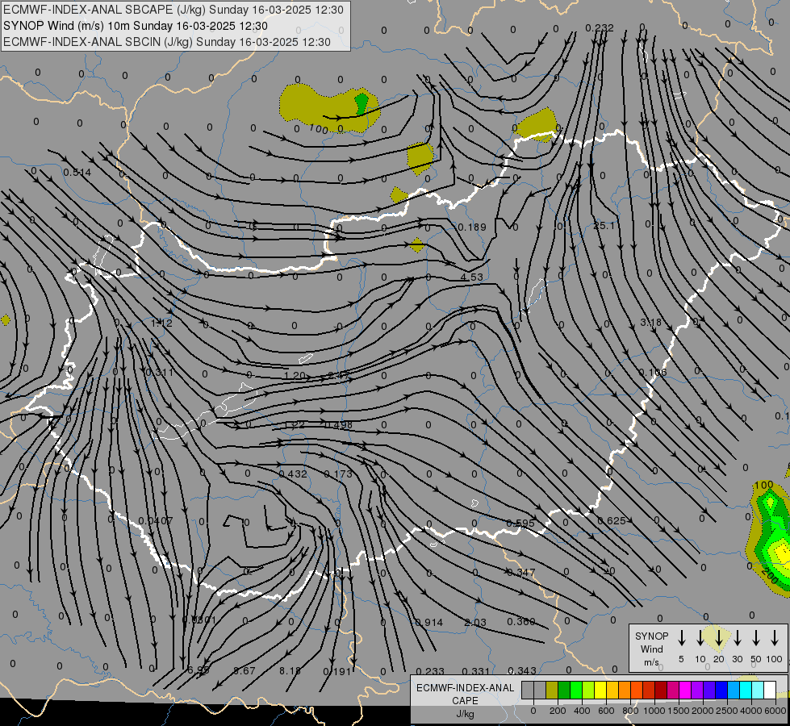Click the 'SYNOP Wind m/s' legend label
The image size is (790, 726).
[x=651, y=649]
